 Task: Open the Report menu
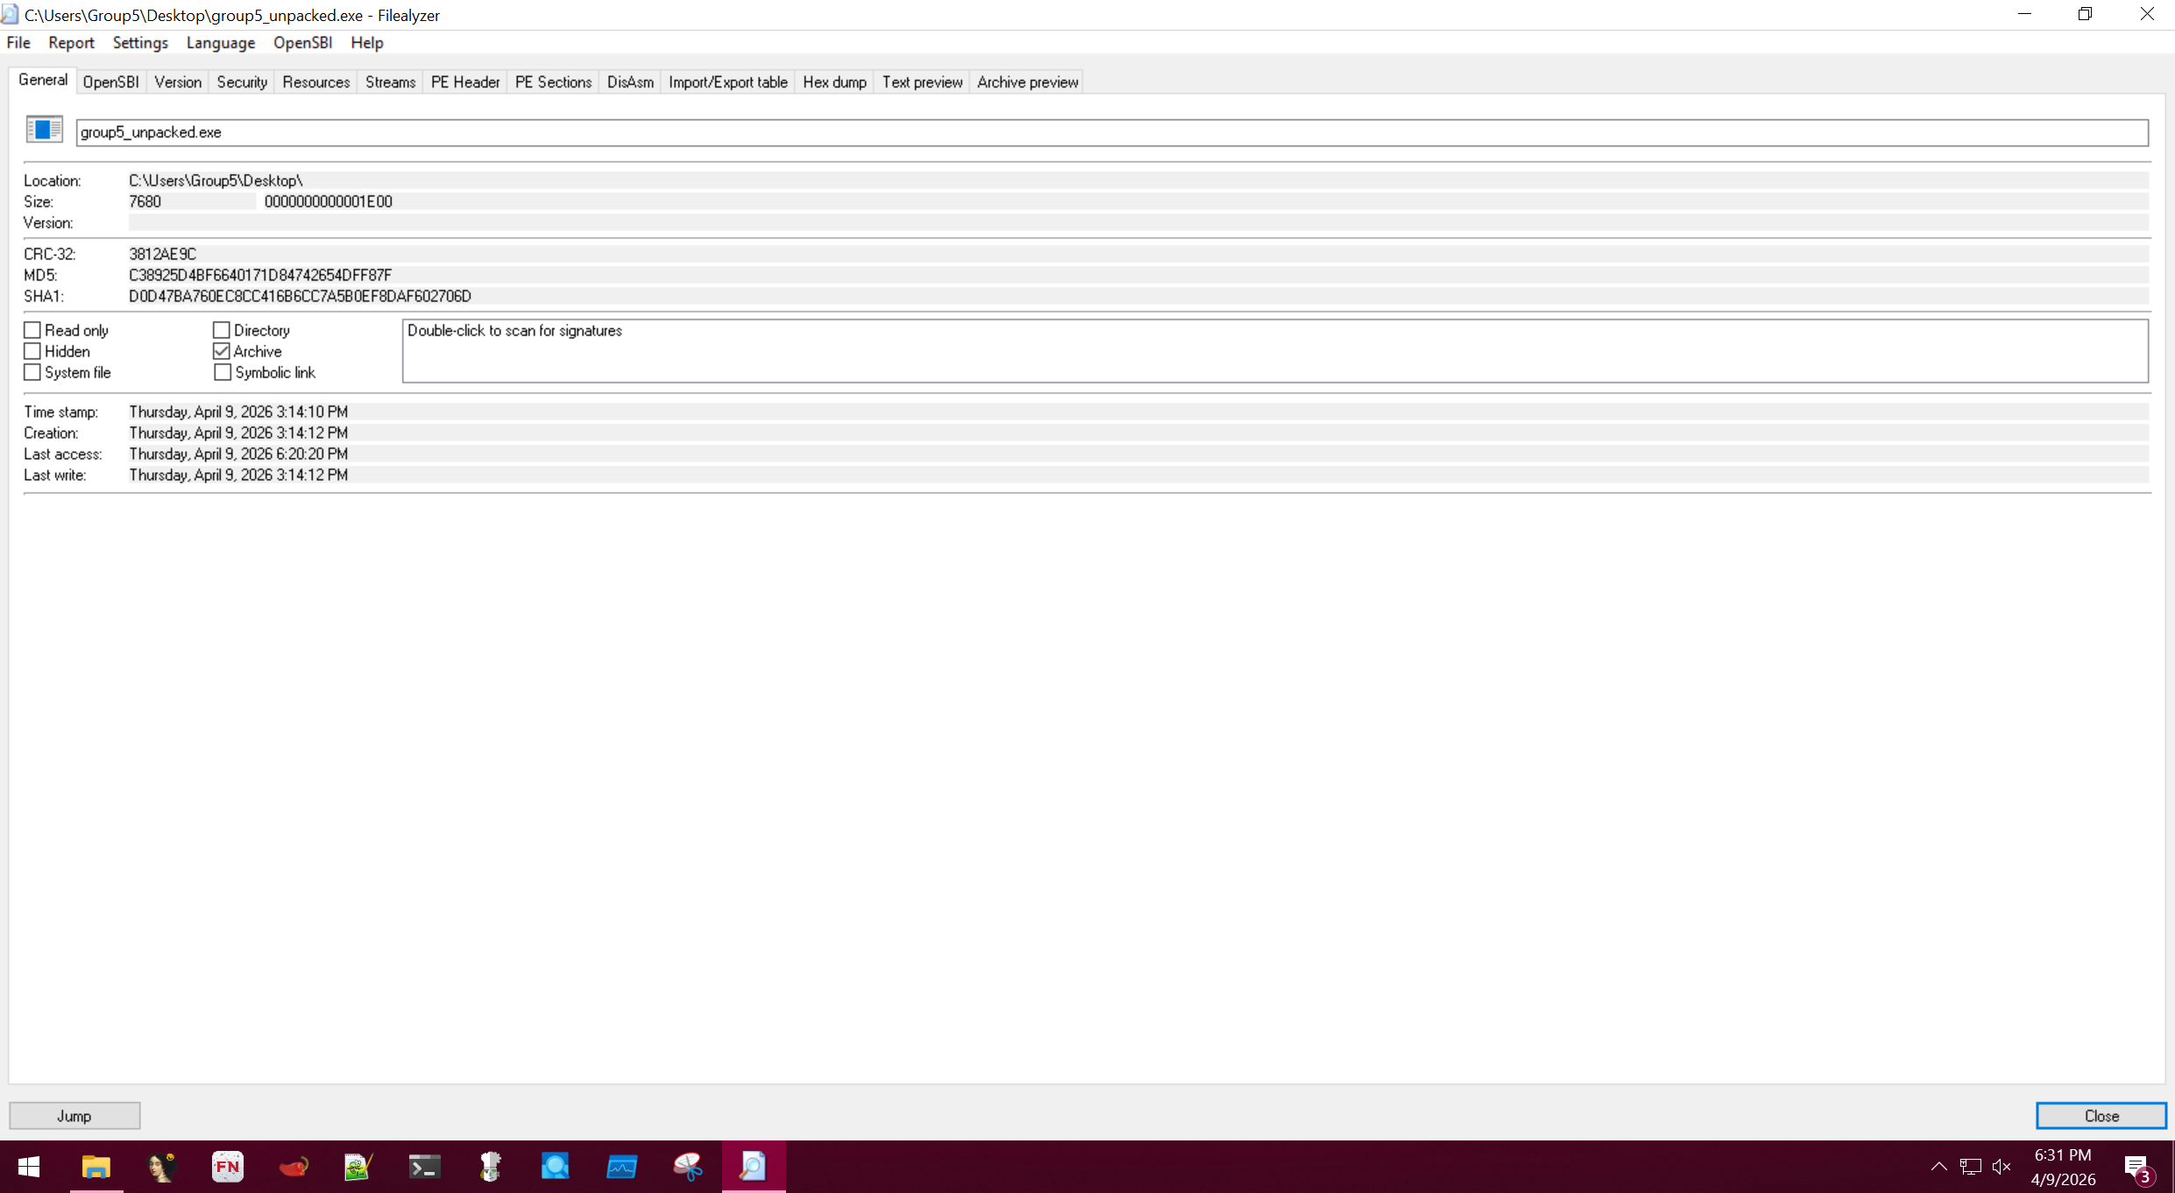pos(71,43)
